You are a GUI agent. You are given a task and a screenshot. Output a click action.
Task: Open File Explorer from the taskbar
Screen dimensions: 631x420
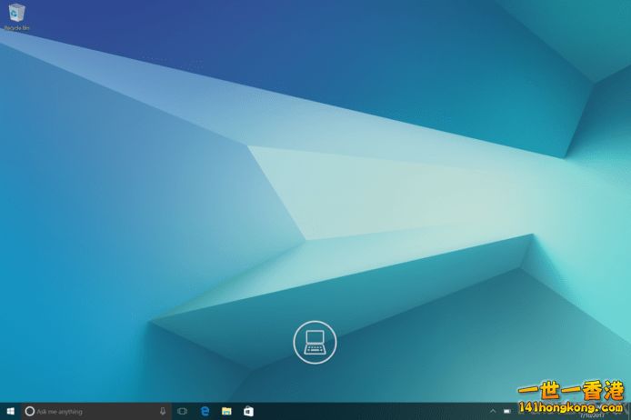coord(226,411)
